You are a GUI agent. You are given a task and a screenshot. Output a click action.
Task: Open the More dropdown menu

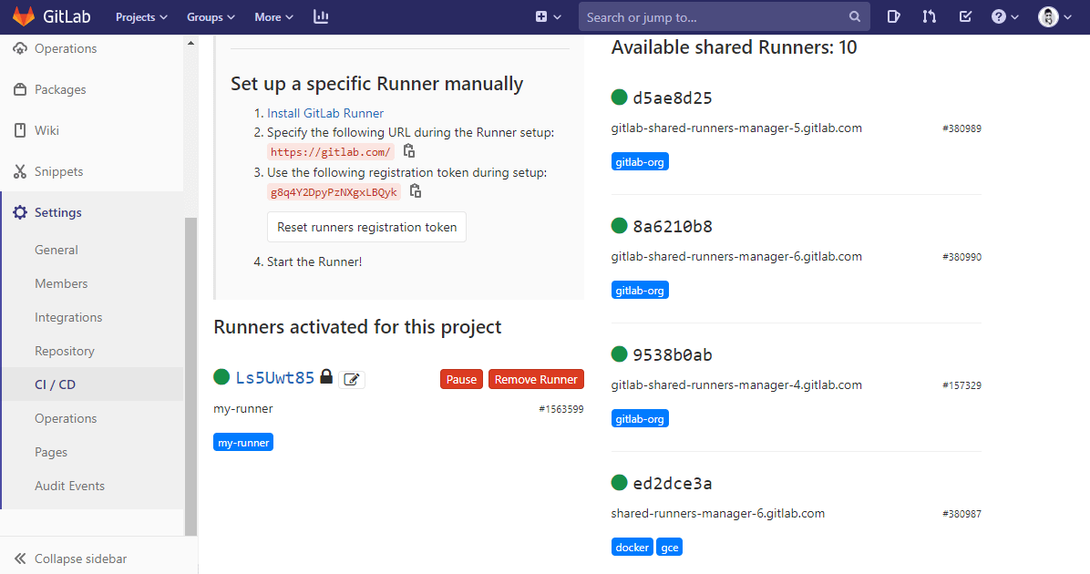pos(272,15)
